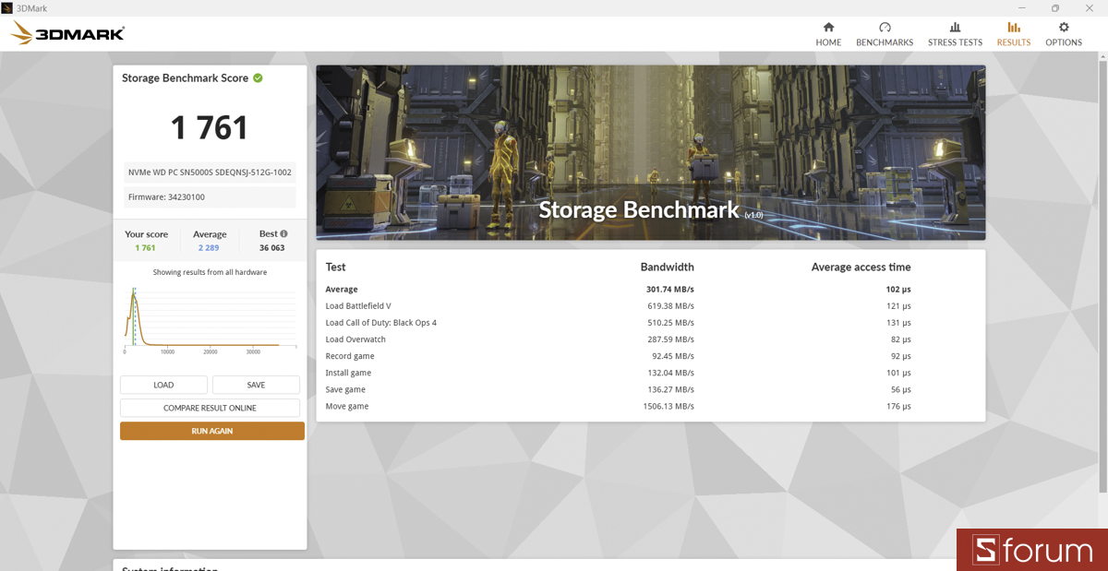Click the Results bars icon
The width and height of the screenshot is (1108, 571).
(x=1014, y=28)
